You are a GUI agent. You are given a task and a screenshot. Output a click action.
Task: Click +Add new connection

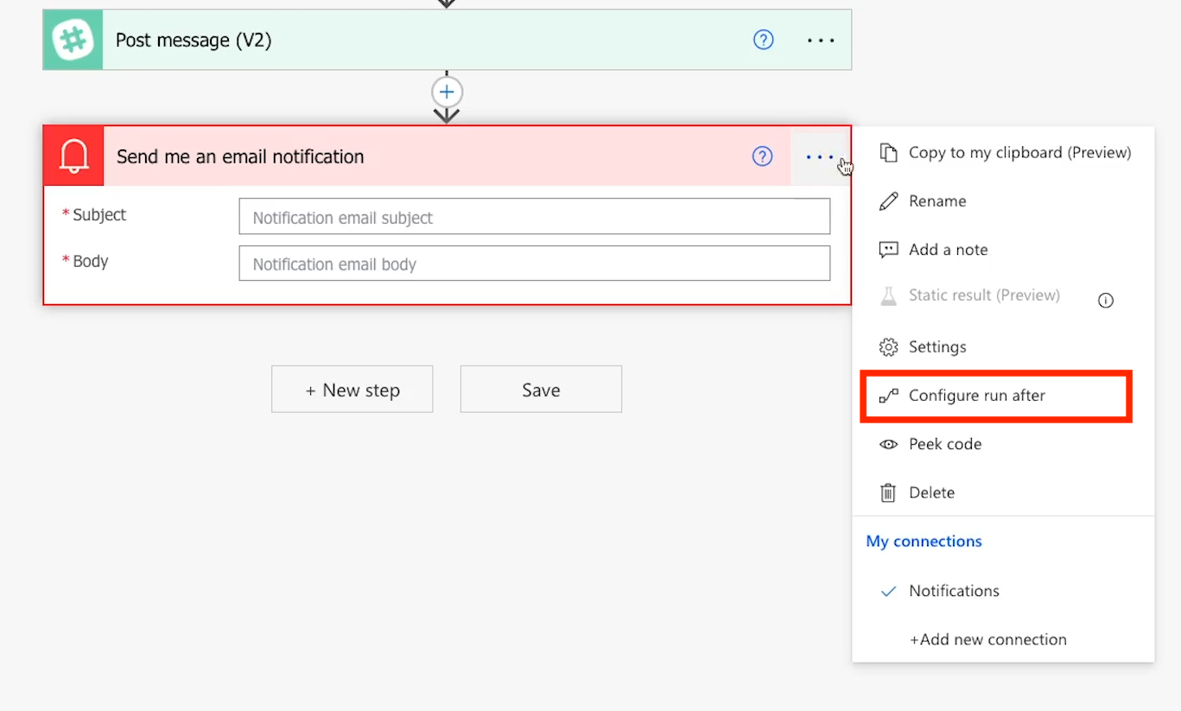pos(988,640)
